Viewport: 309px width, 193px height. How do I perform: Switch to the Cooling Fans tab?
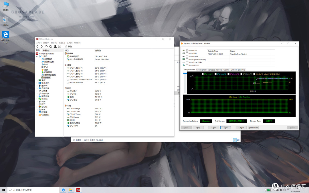coord(201,70)
